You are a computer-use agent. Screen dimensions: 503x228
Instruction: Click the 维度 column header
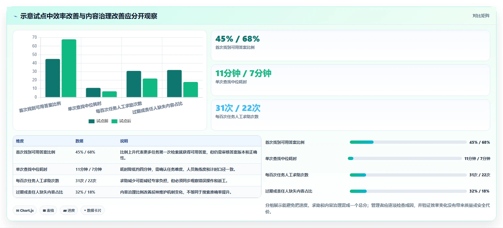tap(20, 141)
